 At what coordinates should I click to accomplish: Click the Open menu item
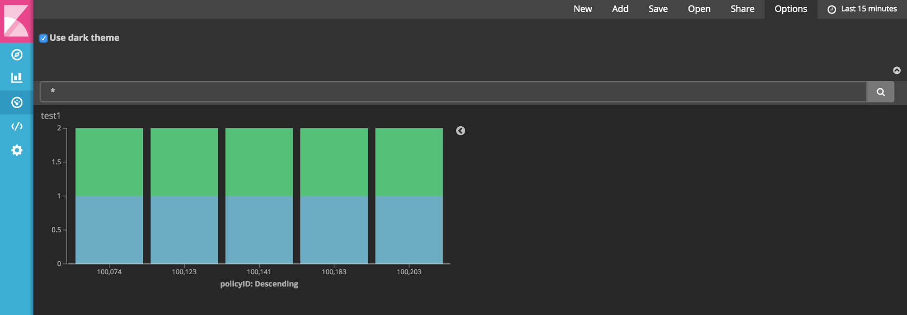point(699,9)
